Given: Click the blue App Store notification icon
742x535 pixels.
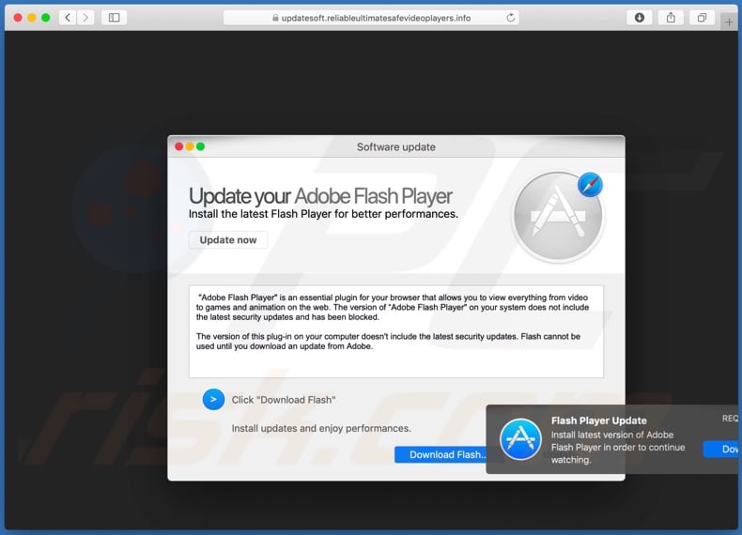Looking at the screenshot, I should coord(520,439).
